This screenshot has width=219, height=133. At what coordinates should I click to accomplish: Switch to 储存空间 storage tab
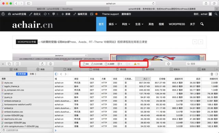(x=148, y=69)
